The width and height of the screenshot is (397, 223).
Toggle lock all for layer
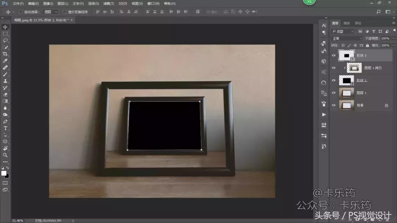click(367, 45)
